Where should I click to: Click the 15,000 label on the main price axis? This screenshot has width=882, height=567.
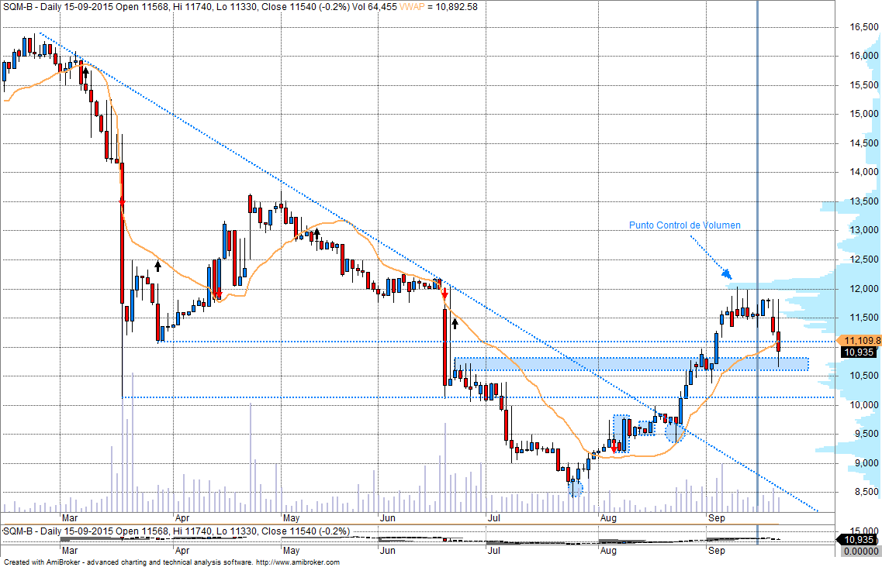click(864, 114)
